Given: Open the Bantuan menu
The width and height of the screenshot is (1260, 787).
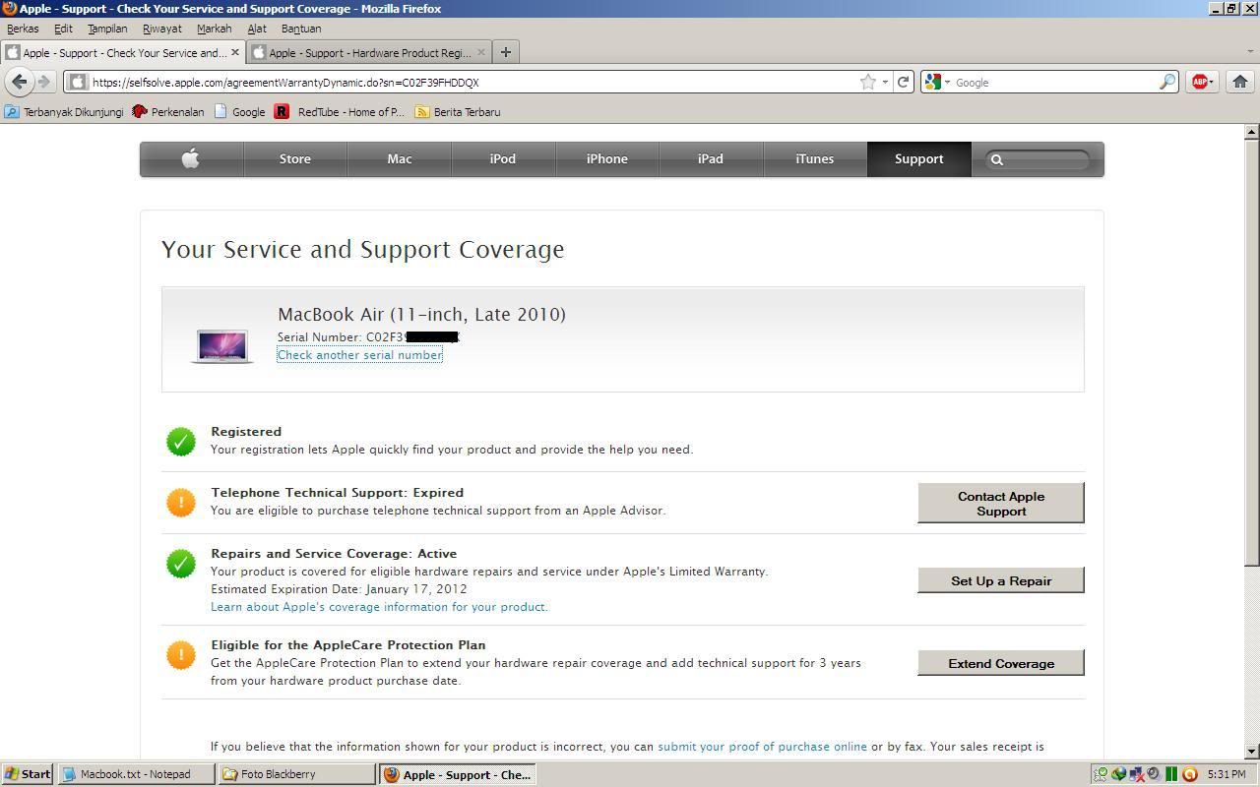Looking at the screenshot, I should coord(301,29).
